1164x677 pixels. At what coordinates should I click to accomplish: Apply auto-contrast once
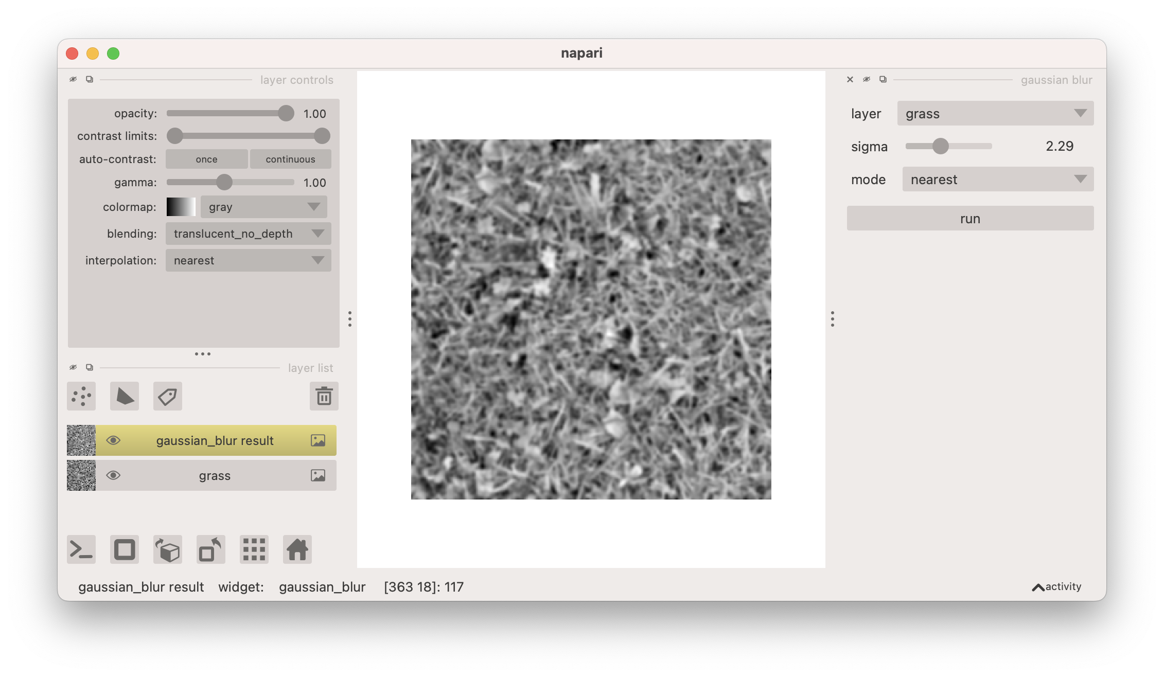[x=206, y=159]
